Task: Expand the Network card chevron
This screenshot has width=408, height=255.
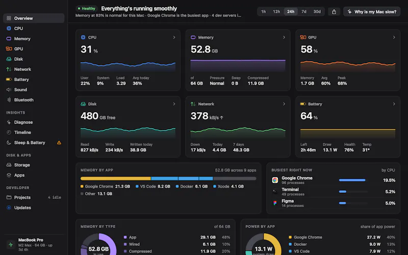Action: coord(284,104)
